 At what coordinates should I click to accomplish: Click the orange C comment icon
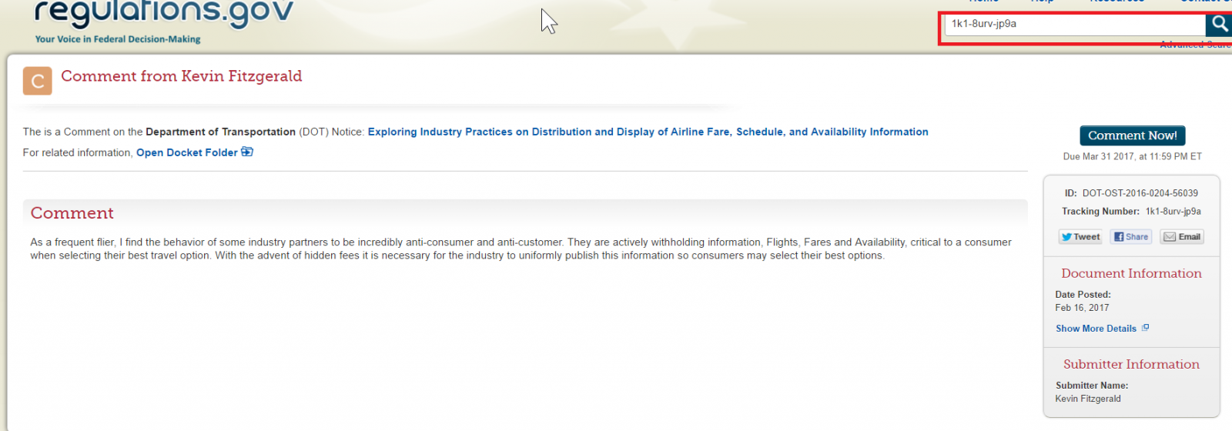pyautogui.click(x=38, y=81)
